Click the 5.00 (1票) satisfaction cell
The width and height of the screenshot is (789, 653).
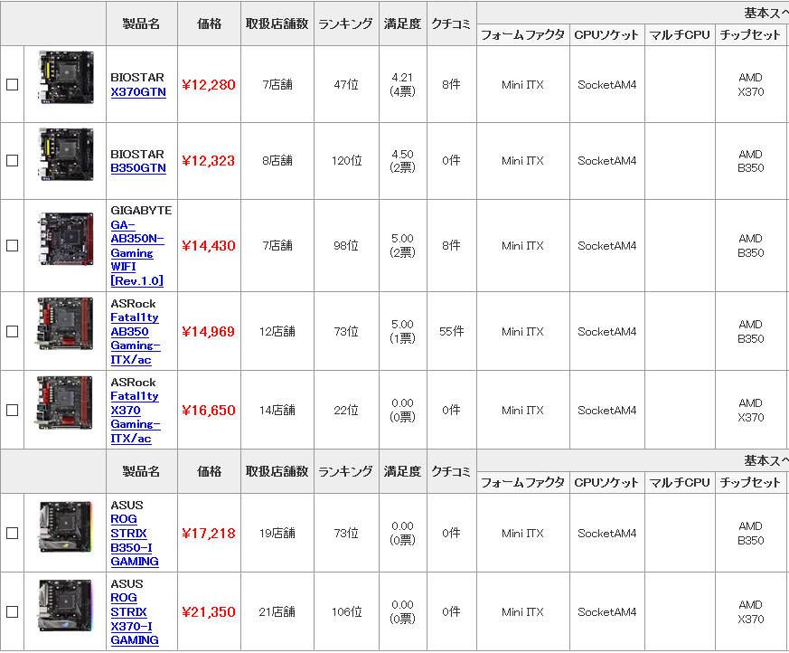402,331
